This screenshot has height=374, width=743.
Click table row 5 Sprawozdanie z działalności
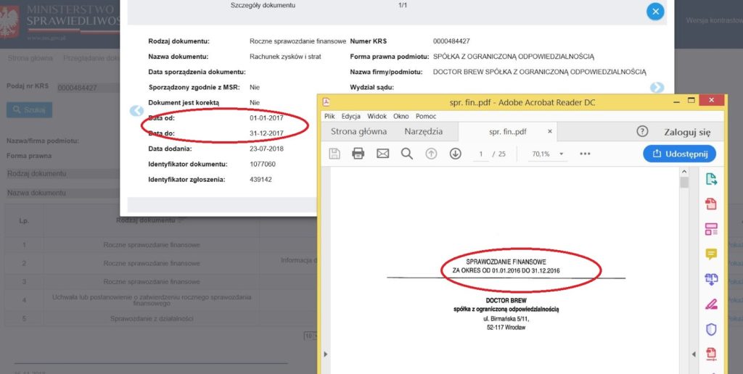pyautogui.click(x=152, y=319)
